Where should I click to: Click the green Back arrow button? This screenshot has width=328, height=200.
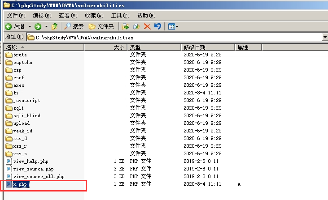click(9, 26)
